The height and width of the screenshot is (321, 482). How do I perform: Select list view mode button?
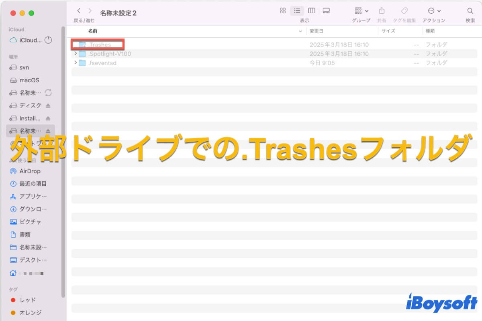click(x=297, y=11)
